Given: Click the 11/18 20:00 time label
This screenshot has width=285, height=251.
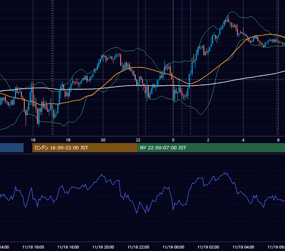Looking at the screenshot, I should [x=103, y=247].
